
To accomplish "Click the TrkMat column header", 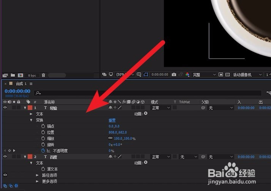I will tap(184, 102).
